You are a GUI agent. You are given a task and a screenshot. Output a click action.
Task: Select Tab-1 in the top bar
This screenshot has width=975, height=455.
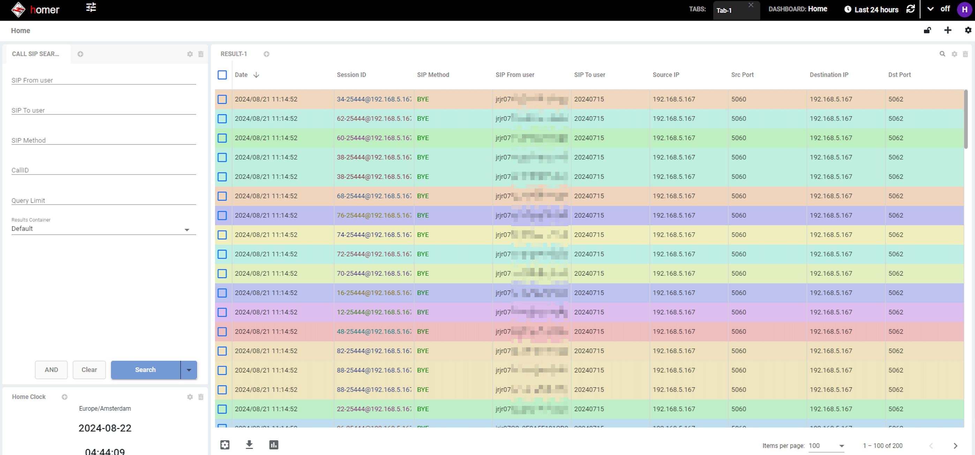724,10
